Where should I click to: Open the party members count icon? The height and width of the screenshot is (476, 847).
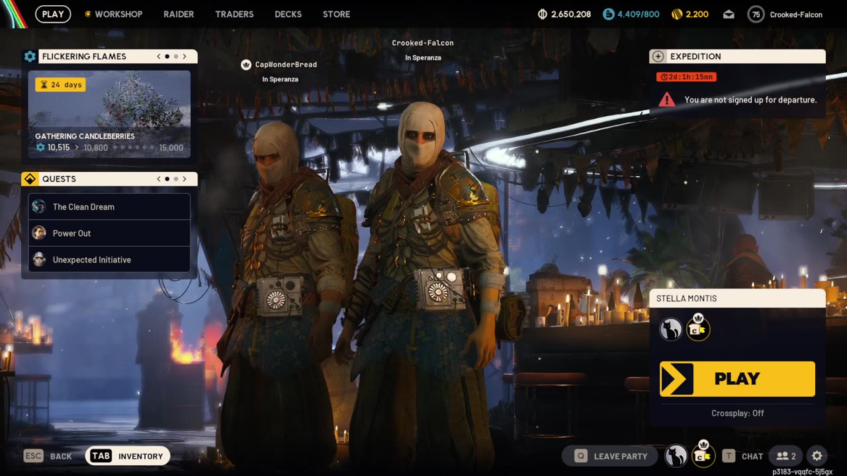(786, 456)
